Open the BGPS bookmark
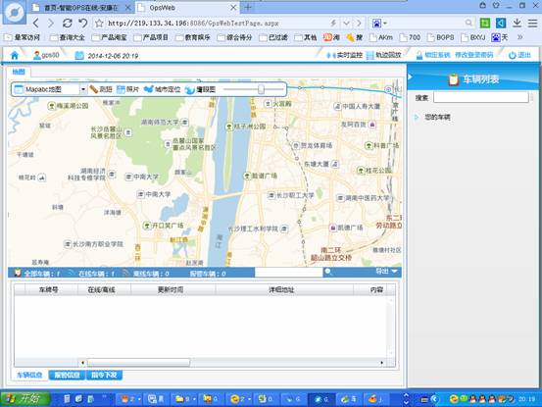This screenshot has height=407, width=542. (440, 37)
